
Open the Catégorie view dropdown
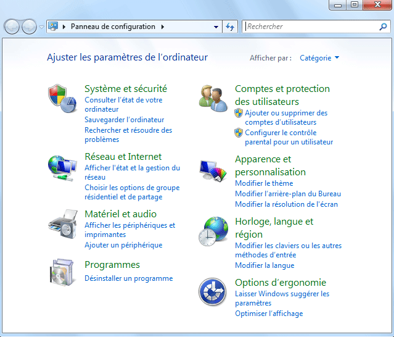pyautogui.click(x=319, y=58)
